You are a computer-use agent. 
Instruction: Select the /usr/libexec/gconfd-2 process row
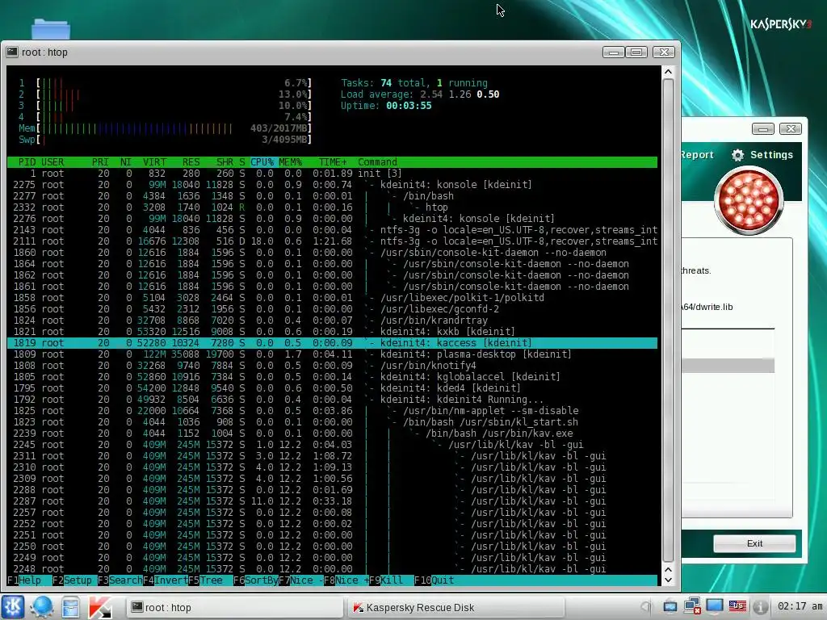coord(332,309)
